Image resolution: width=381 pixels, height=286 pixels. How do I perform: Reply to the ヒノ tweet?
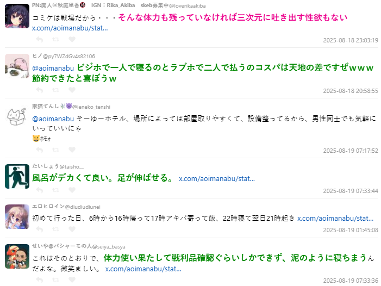pos(40,90)
